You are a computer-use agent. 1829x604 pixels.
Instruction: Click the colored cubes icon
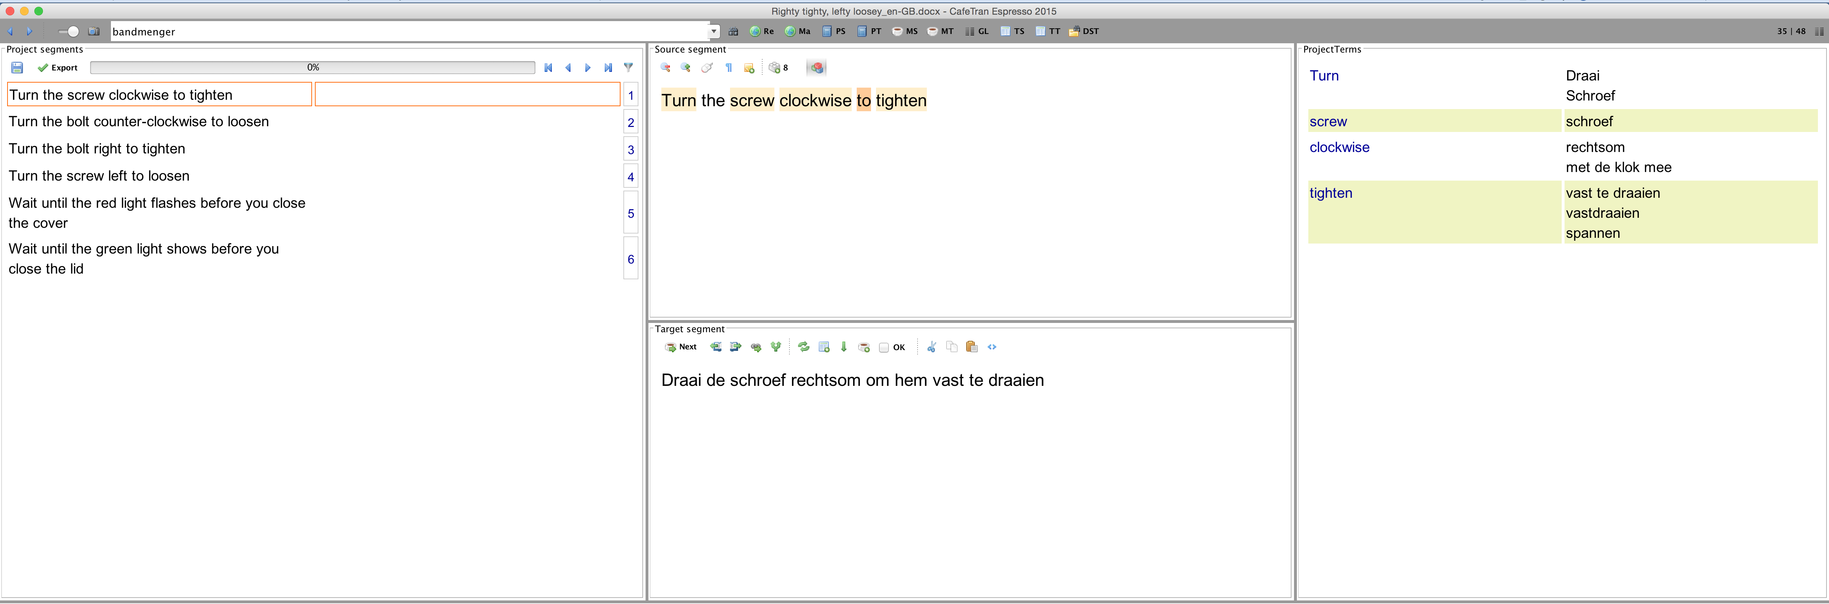tap(817, 68)
